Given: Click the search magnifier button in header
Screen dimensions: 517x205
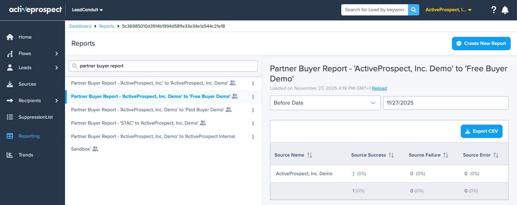Looking at the screenshot, I should point(414,10).
